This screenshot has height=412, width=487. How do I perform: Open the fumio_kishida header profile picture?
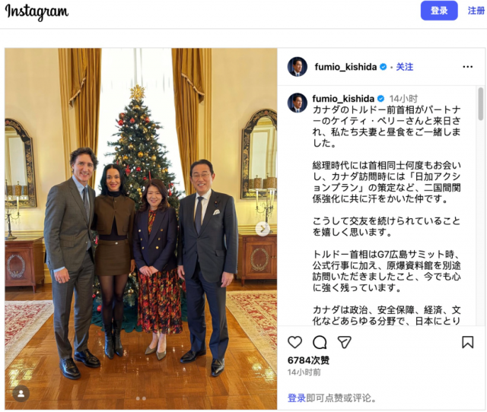tap(298, 67)
